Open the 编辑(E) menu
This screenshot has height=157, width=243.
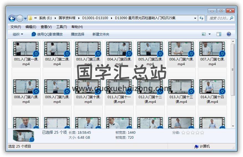coord(31,27)
